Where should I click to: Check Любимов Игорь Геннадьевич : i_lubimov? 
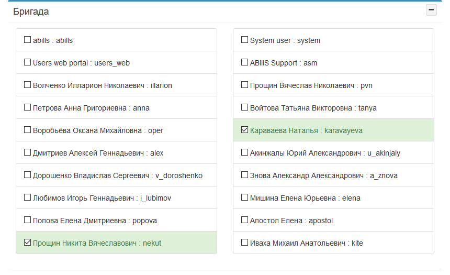click(27, 197)
